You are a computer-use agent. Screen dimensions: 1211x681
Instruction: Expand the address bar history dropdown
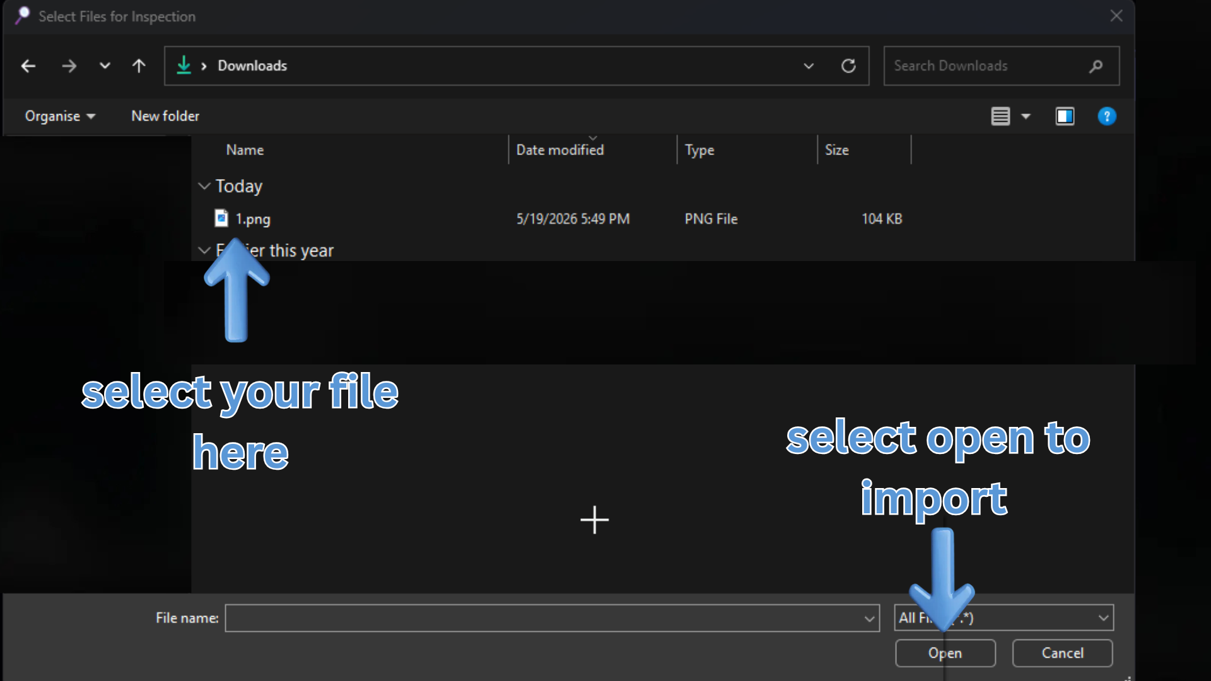coord(809,66)
